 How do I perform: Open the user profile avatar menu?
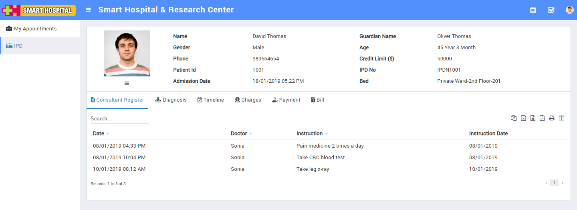pyautogui.click(x=569, y=10)
